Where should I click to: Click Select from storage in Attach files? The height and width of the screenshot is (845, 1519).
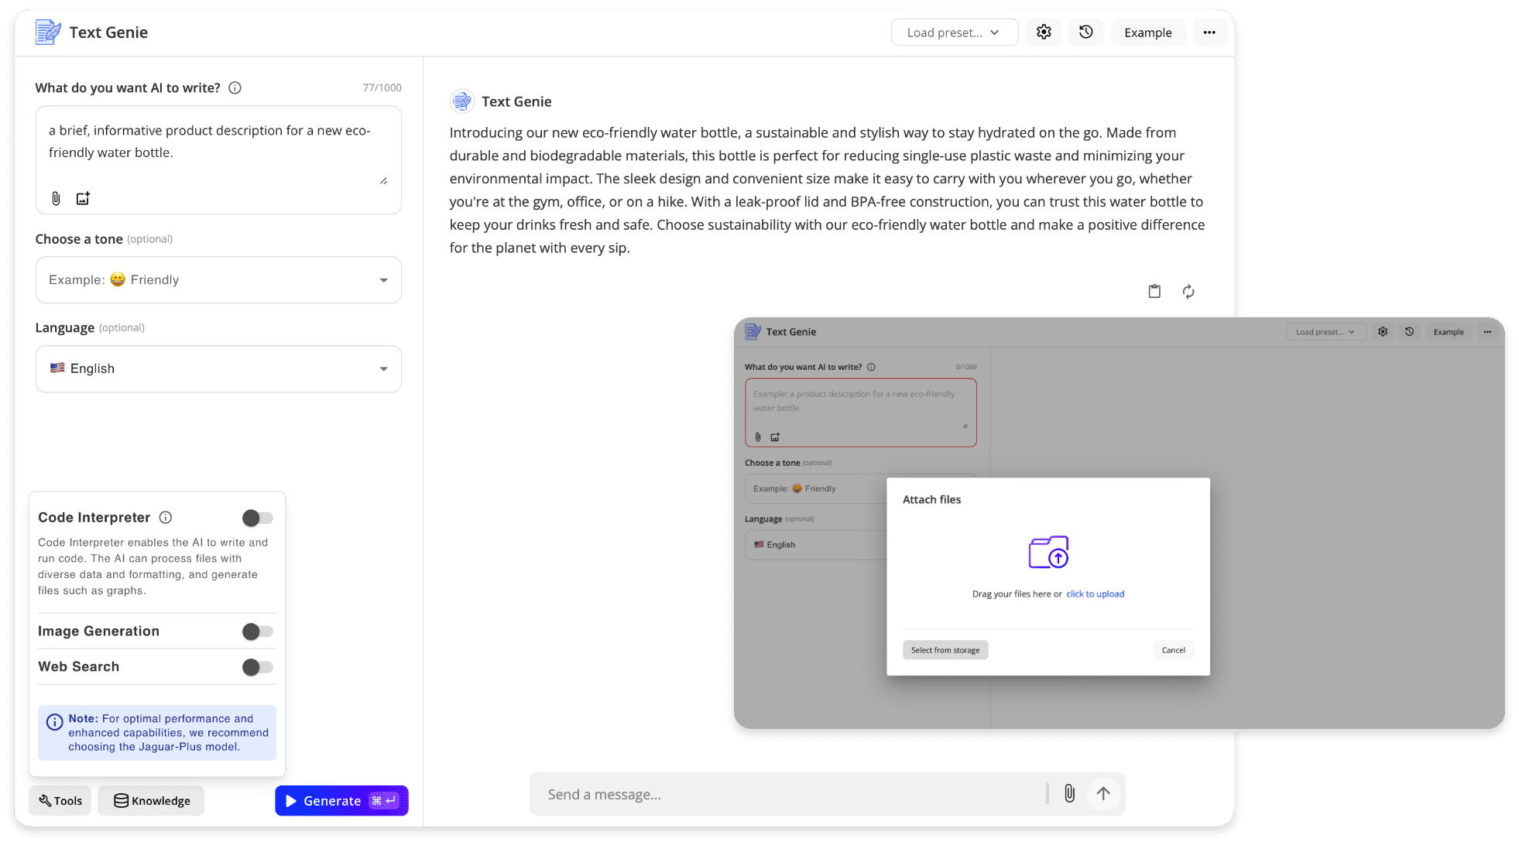tap(945, 650)
